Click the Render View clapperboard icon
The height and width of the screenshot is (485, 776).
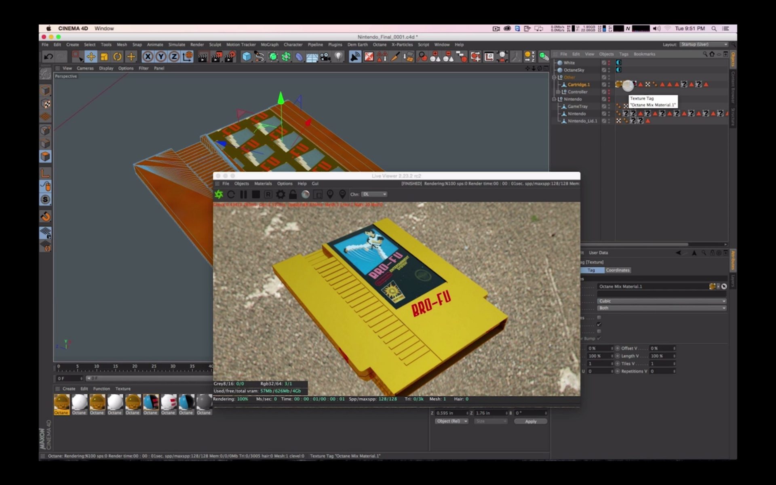[x=202, y=57]
